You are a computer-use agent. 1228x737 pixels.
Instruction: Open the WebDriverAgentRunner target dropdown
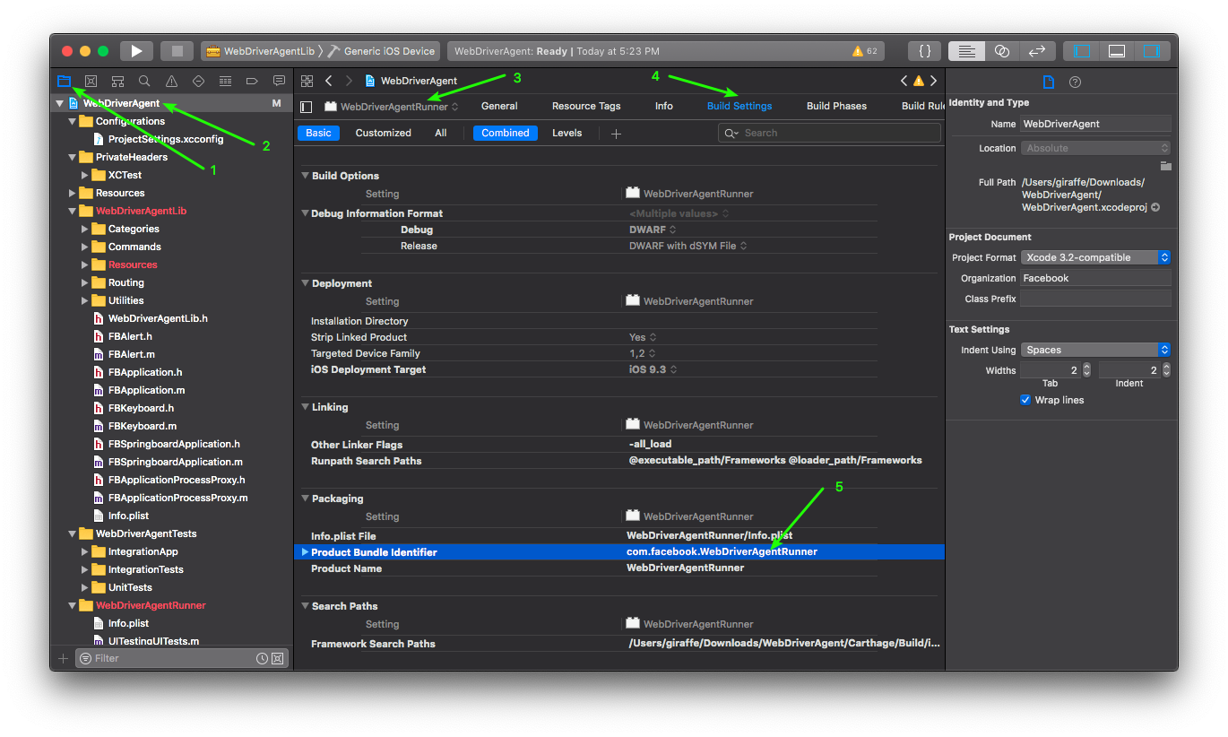point(392,107)
